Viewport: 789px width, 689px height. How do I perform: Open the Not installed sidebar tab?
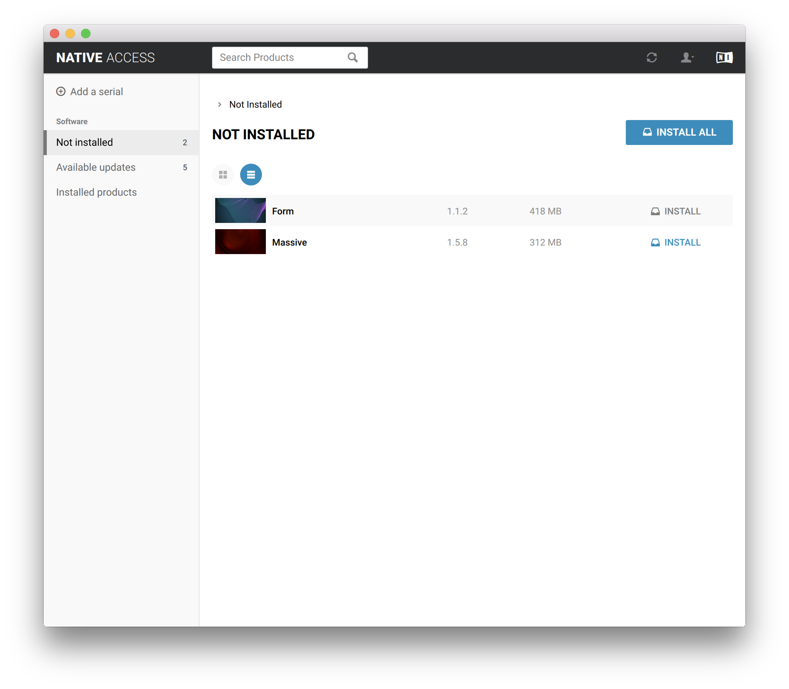(85, 142)
